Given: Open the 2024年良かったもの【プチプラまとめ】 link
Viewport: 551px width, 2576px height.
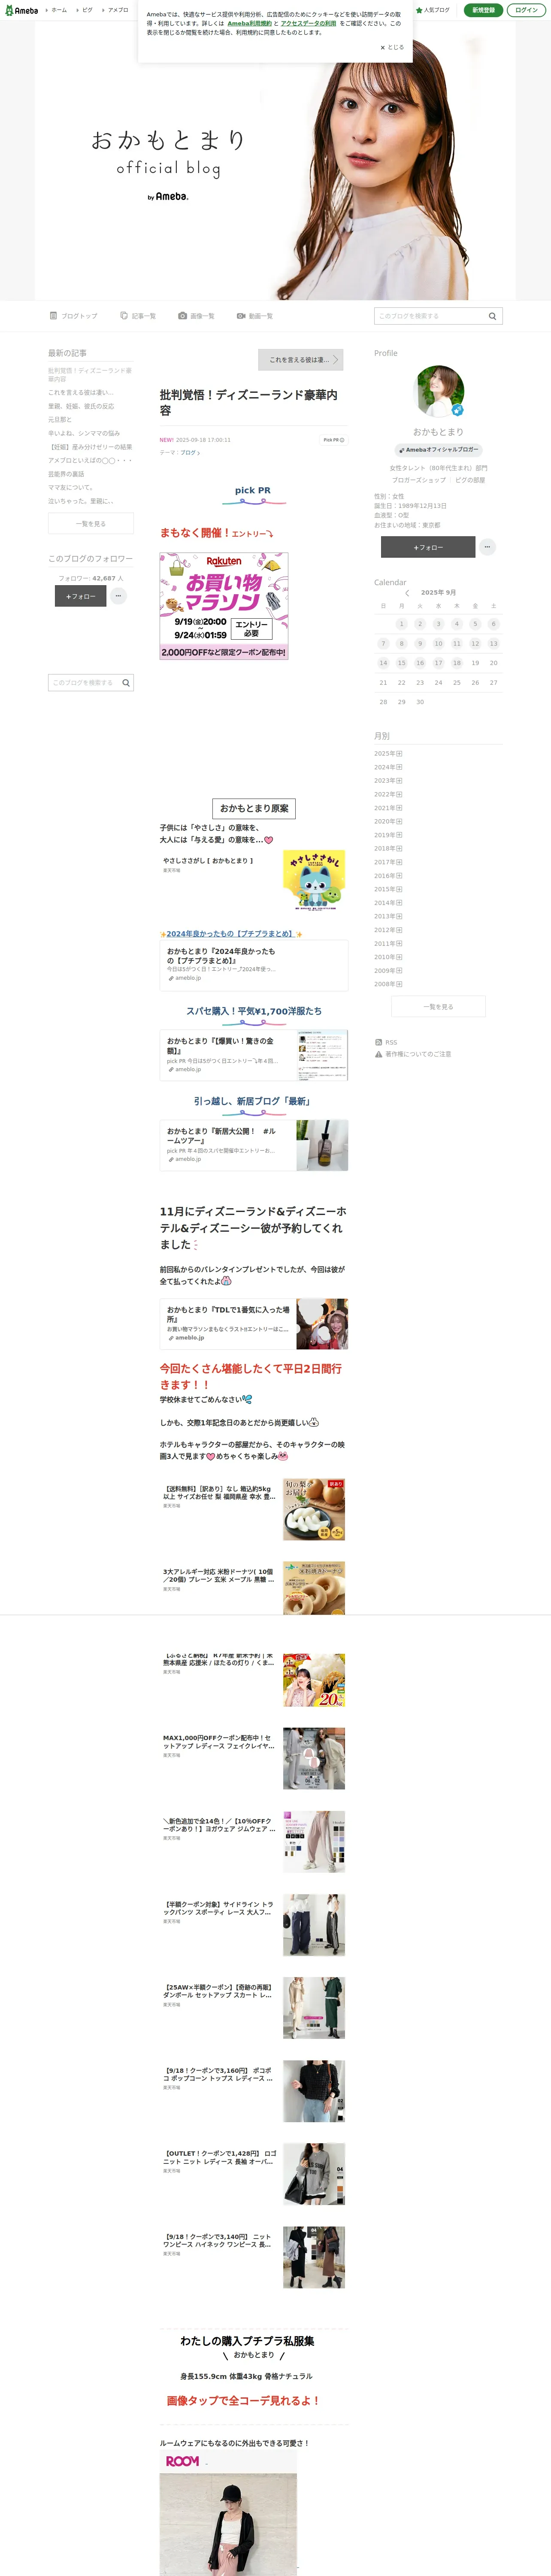Looking at the screenshot, I should [230, 934].
